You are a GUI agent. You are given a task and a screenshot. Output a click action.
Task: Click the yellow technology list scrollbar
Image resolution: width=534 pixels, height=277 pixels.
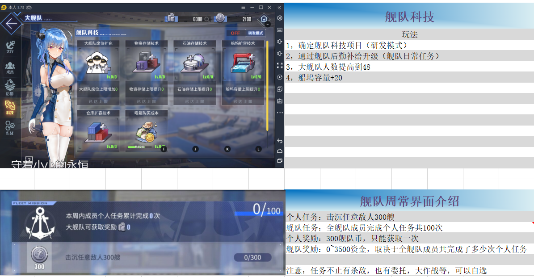[x=267, y=86]
